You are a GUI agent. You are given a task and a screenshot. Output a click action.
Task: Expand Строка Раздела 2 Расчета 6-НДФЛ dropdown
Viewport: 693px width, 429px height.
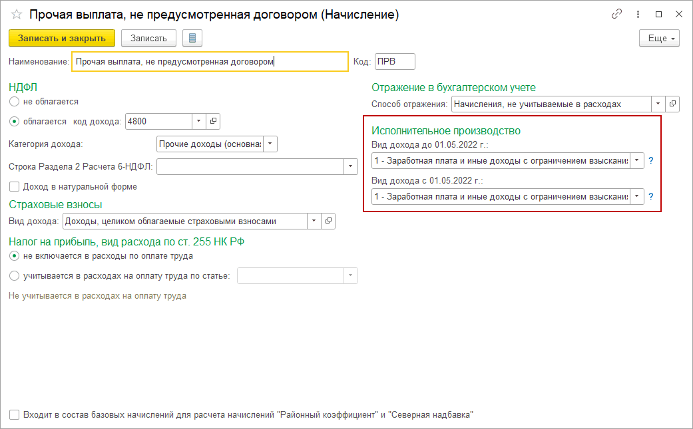[x=351, y=166]
